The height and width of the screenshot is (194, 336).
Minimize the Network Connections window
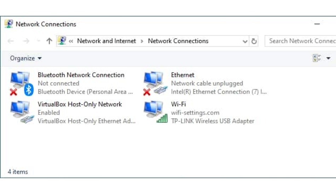317,24
